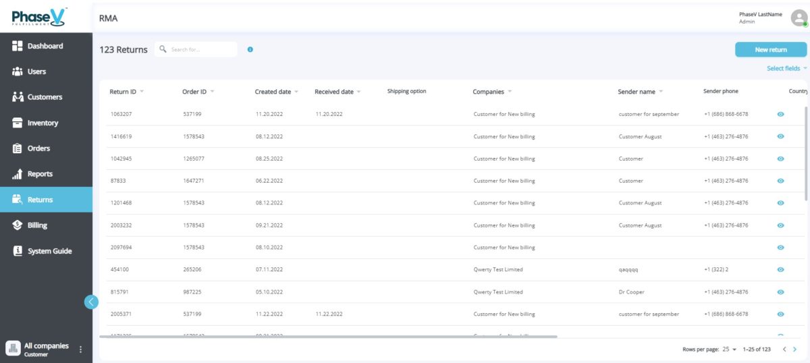This screenshot has height=363, width=810.
Task: Click the Shipping option column header
Action: click(406, 91)
